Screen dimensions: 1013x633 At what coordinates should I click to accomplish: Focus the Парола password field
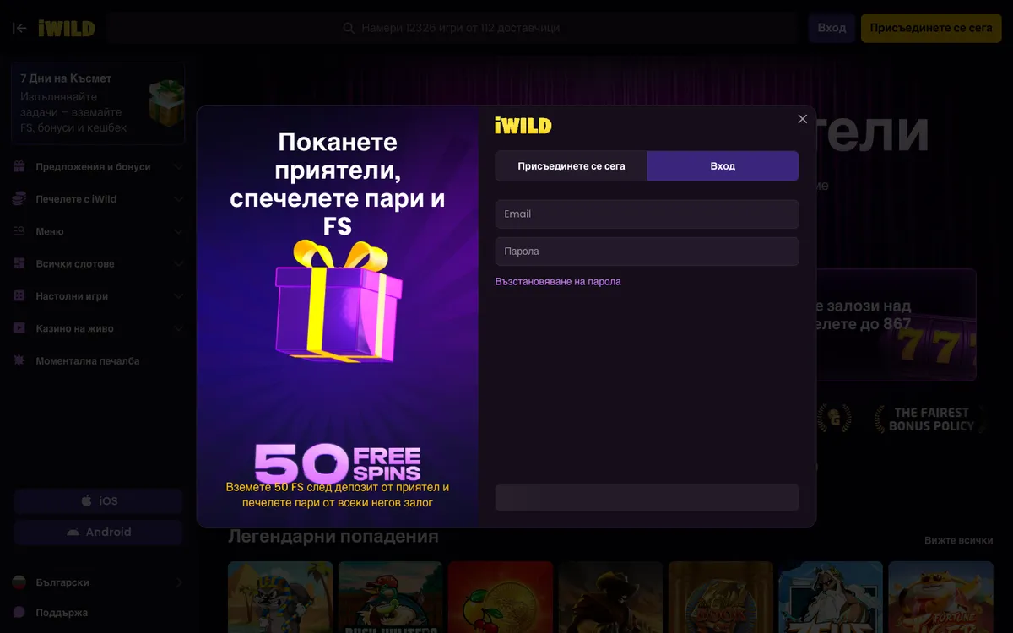coord(647,251)
